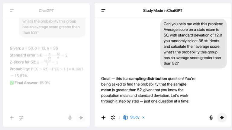
Task: Click the plus attach icon in Study Mode panel
Action: [x=103, y=118]
